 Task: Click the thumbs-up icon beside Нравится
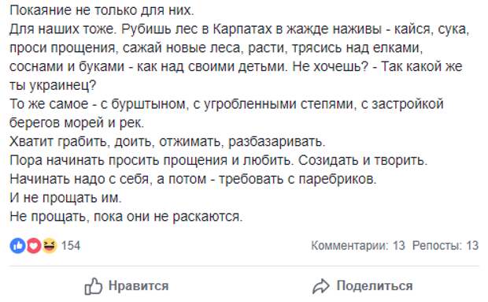94,285
